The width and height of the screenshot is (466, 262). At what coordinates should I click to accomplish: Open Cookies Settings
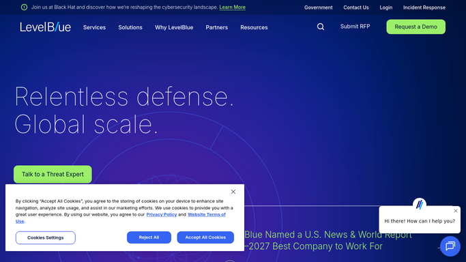(x=46, y=237)
